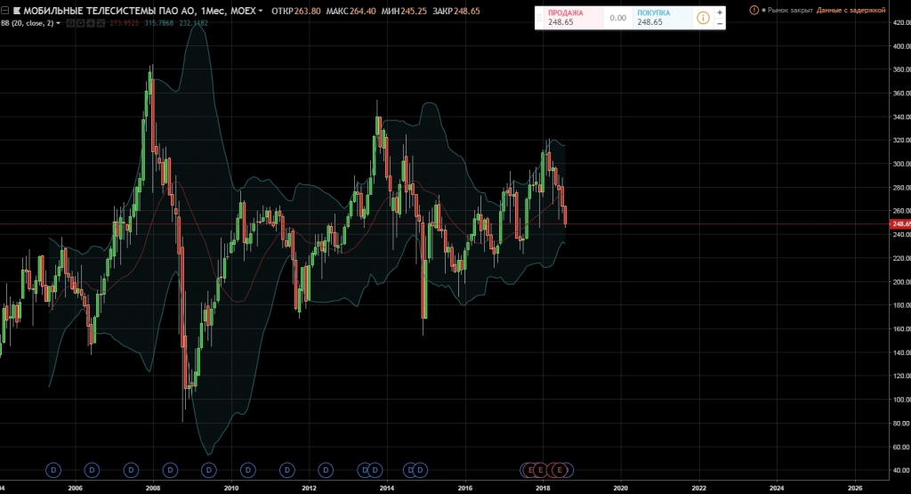Open the rightmost red earnings marker E at 2018

560,470
